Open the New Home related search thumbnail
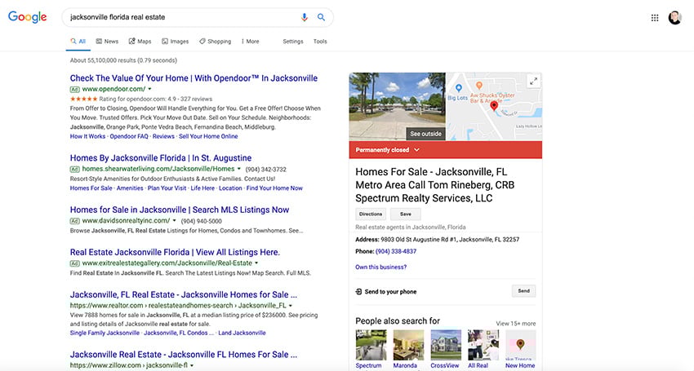The image size is (694, 371). pyautogui.click(x=521, y=345)
